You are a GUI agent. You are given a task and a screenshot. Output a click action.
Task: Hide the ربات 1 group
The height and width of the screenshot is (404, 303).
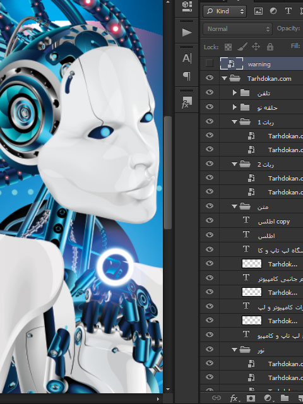[210, 121]
